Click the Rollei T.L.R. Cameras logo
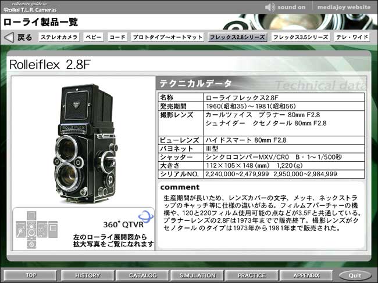Viewport: 378px width, 283px height. click(30, 7)
